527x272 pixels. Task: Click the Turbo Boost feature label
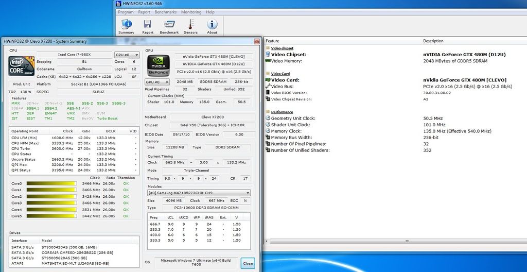pyautogui.click(x=107, y=118)
